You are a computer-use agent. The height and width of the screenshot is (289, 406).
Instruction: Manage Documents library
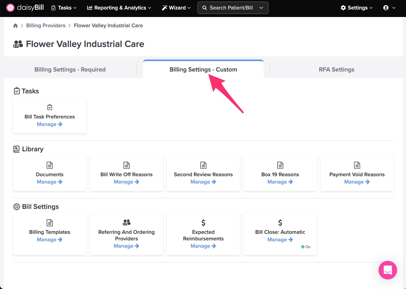(49, 182)
